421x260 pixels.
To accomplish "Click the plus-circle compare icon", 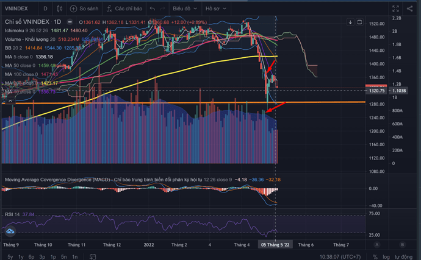I will 73,9.
